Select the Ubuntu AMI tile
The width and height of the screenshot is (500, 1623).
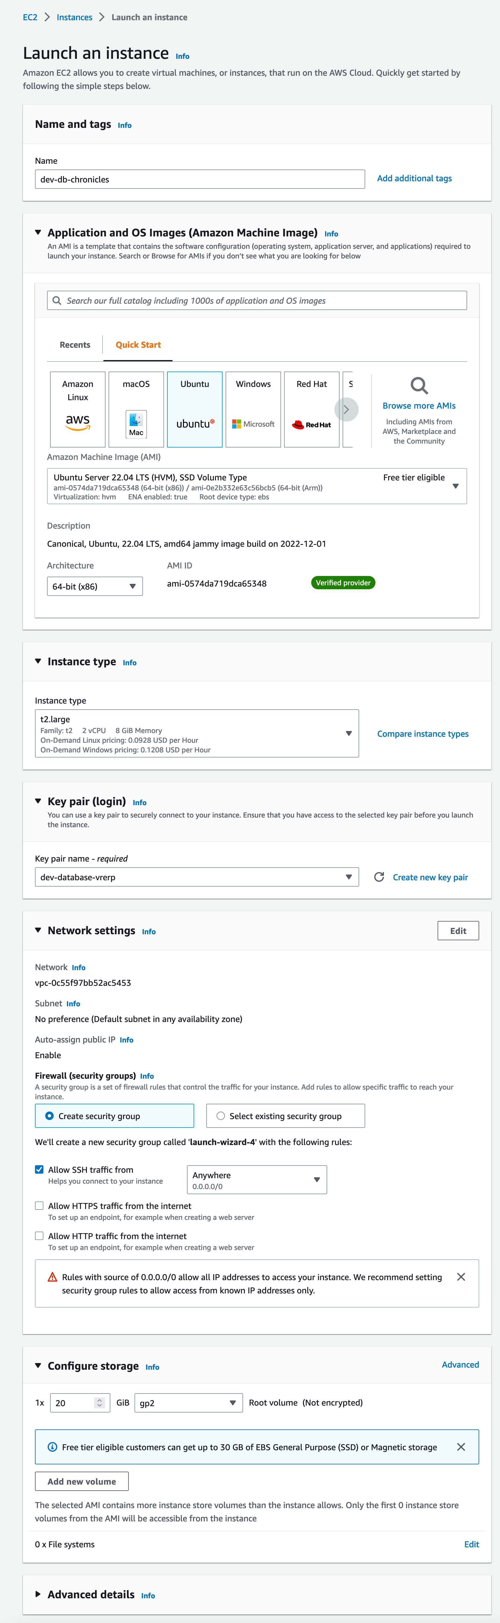point(195,409)
